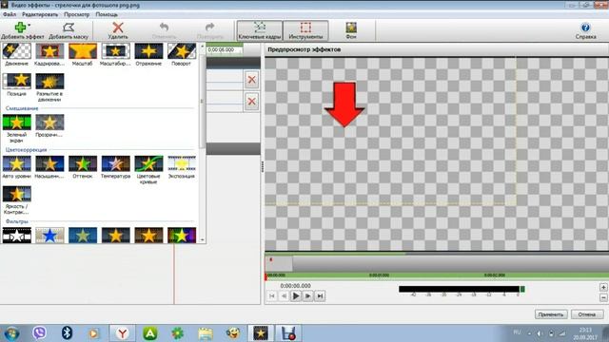Select the Прозрачн... effect

point(49,126)
